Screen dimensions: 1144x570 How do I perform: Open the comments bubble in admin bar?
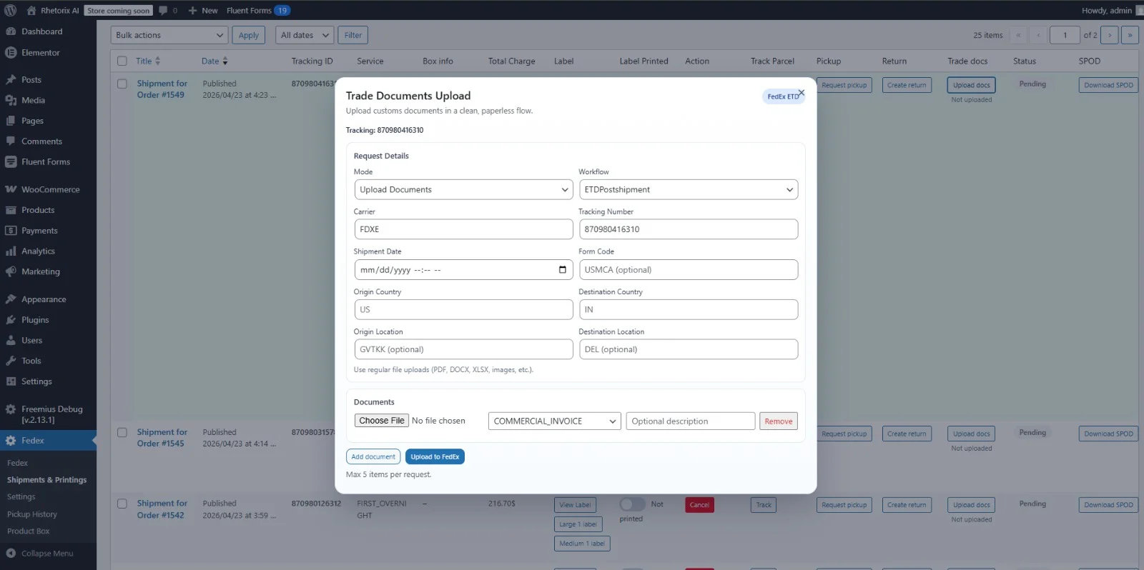(x=163, y=10)
